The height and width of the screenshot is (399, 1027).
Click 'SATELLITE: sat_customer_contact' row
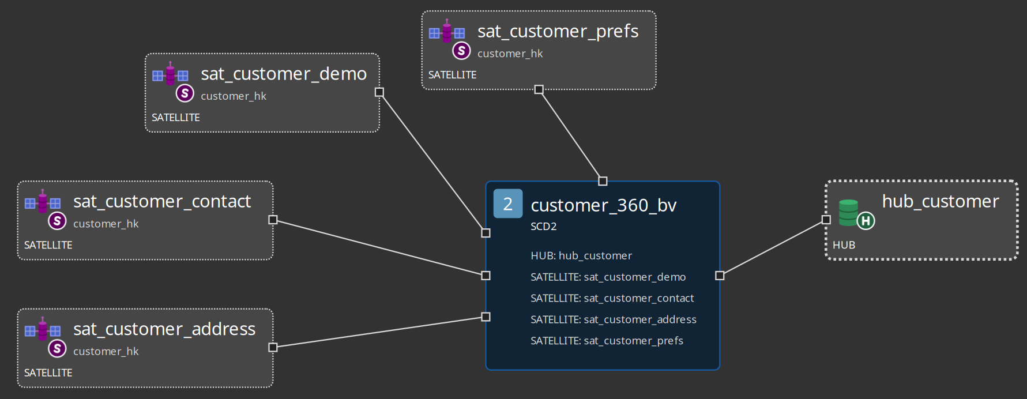[612, 298]
